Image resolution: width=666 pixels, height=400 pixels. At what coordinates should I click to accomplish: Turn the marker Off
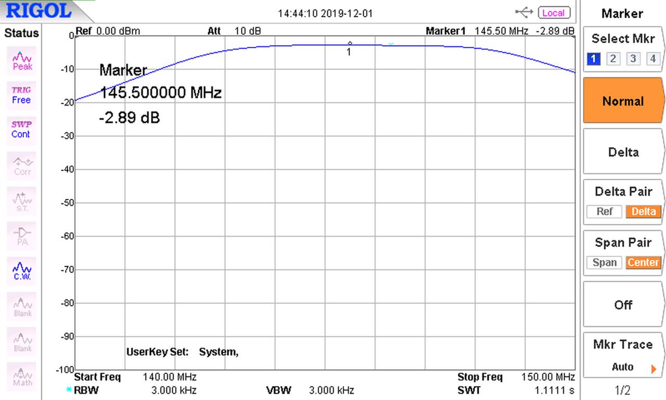[623, 305]
